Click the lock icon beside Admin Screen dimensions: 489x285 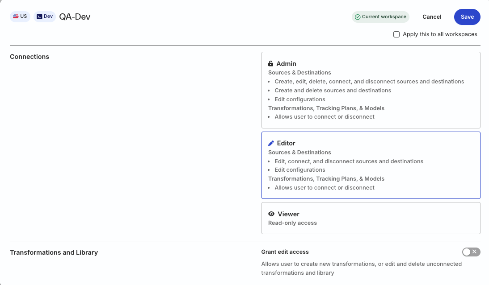point(271,63)
